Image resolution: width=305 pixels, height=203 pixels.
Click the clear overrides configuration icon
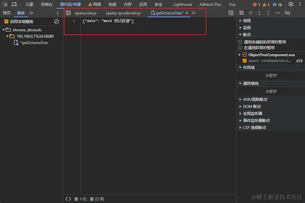56,21
